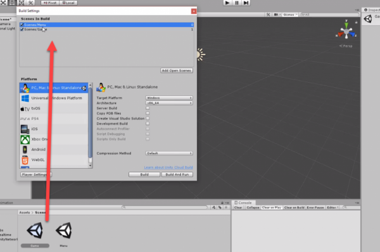Select the PS4 platform

point(54,119)
